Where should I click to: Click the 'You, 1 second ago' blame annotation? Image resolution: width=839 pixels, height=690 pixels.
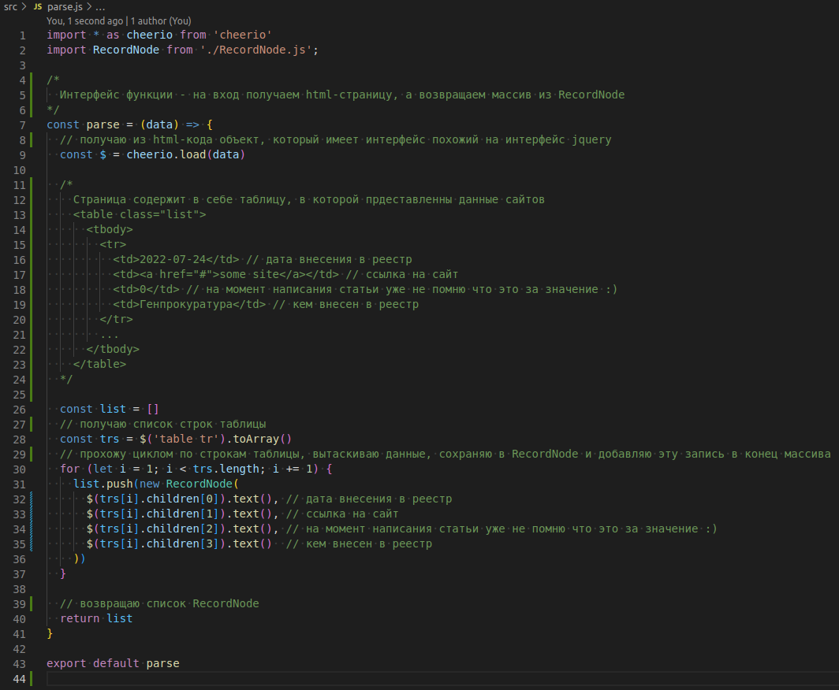coord(85,21)
